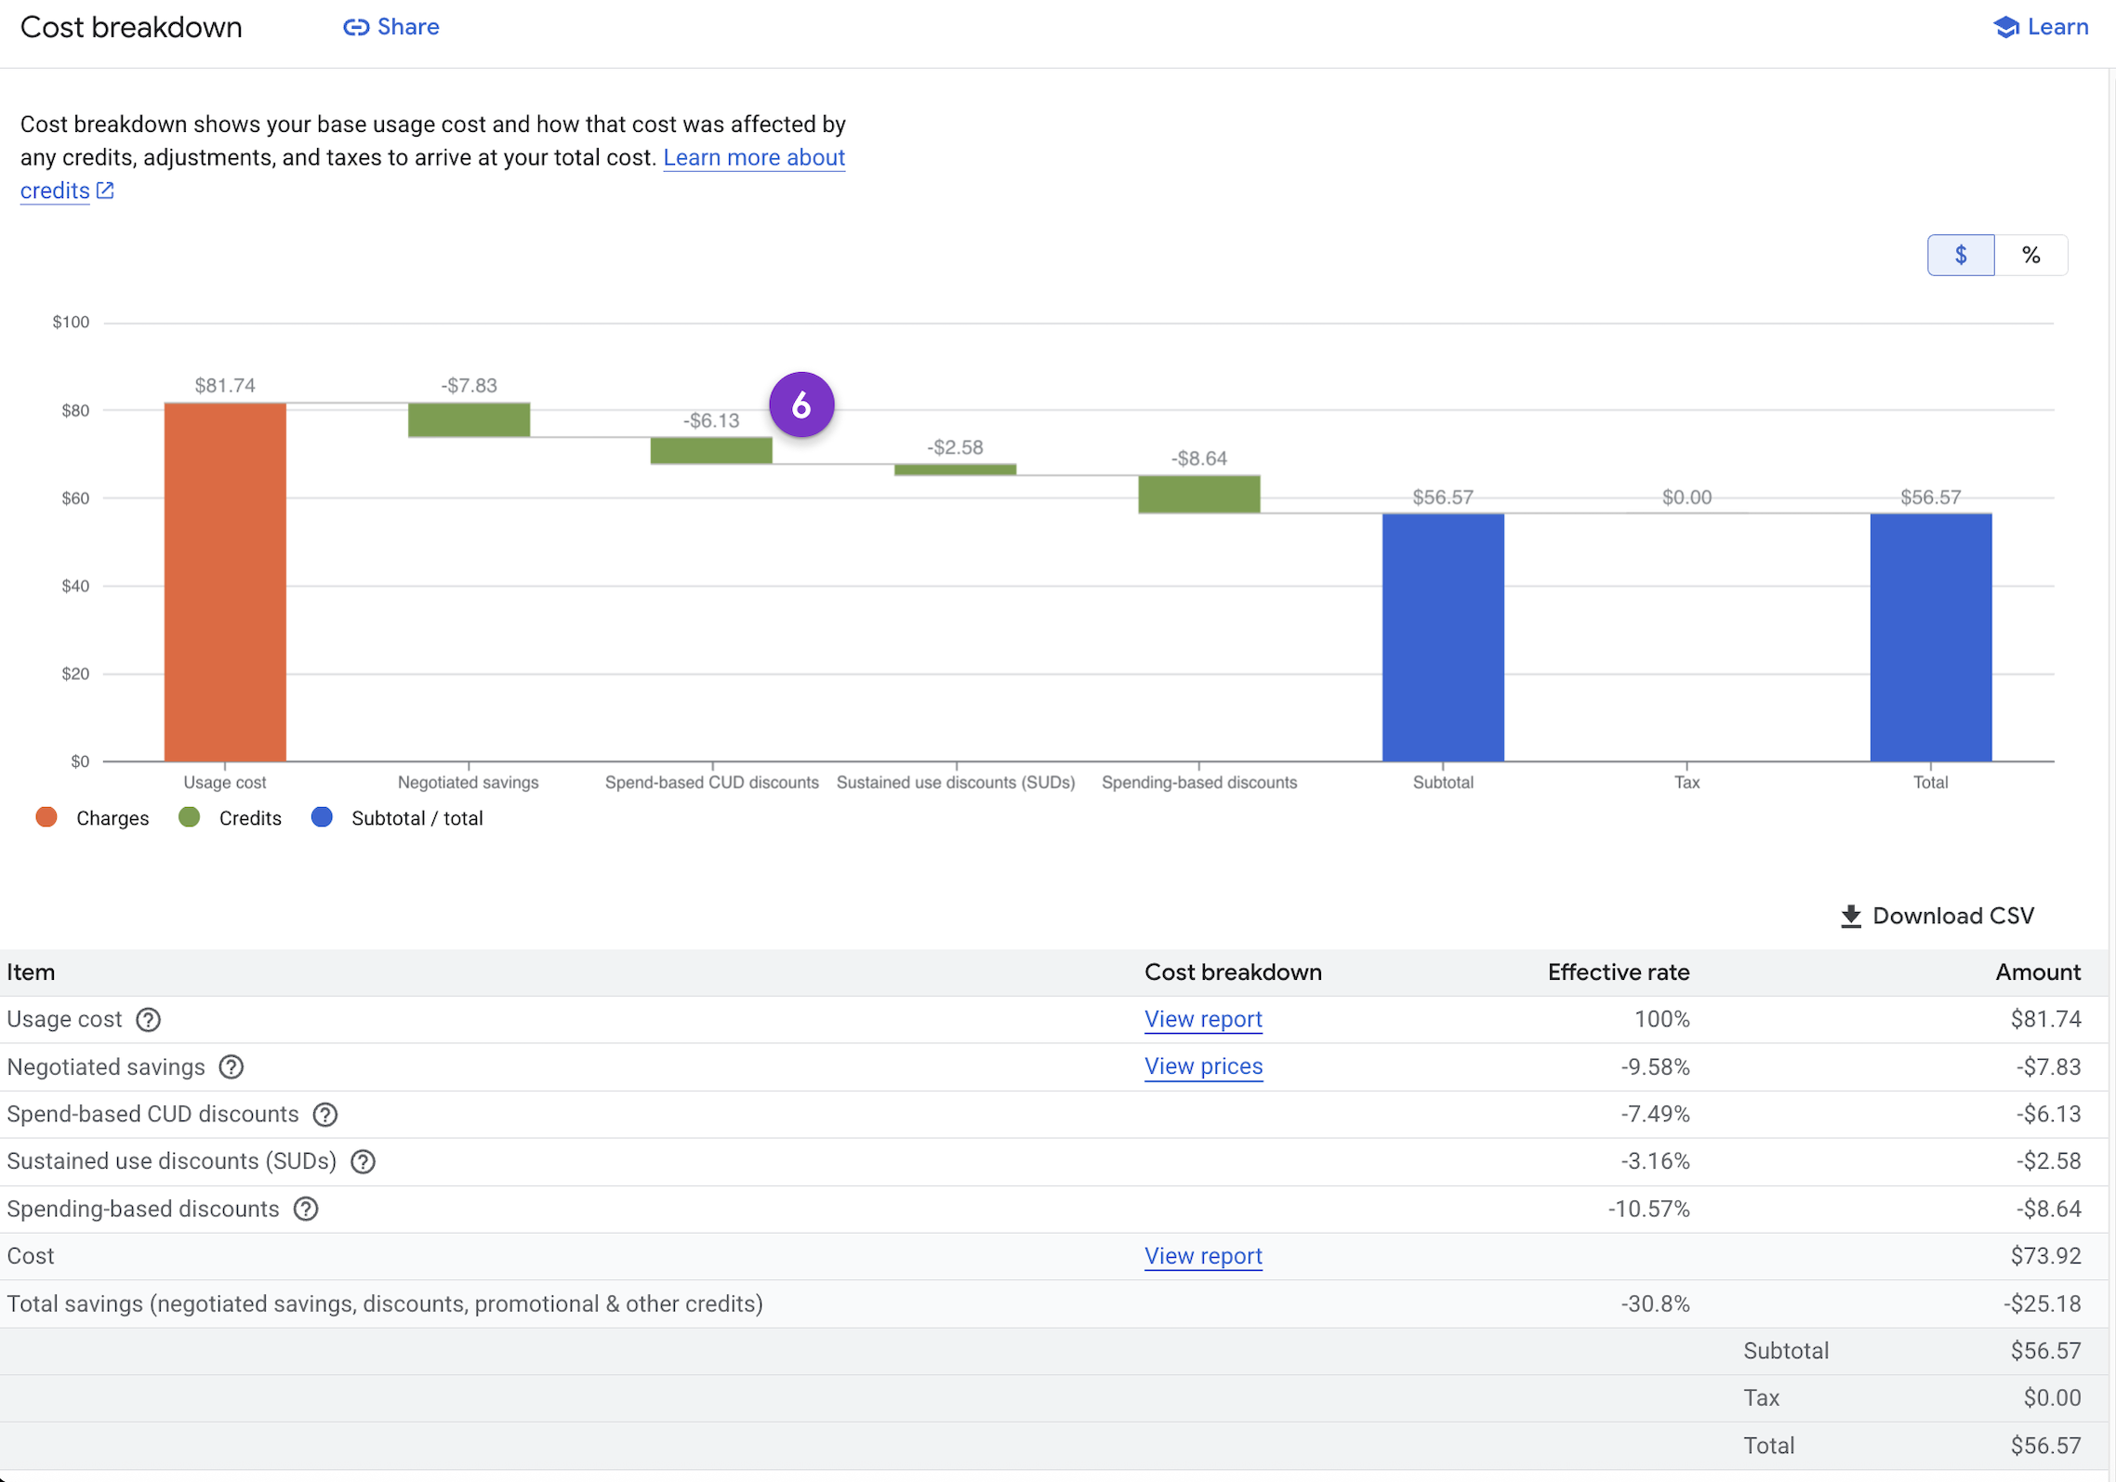2116x1482 pixels.
Task: Click View prices for Negotiated savings
Action: pyautogui.click(x=1203, y=1066)
